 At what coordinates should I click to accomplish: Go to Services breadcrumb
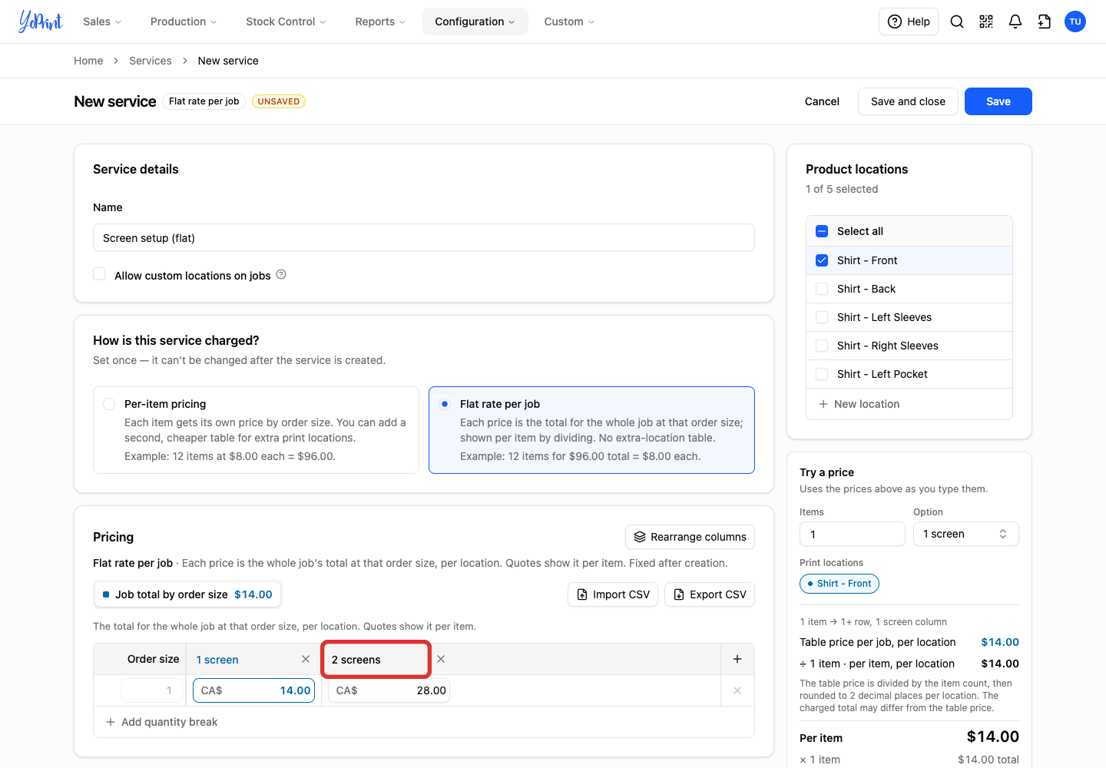pyautogui.click(x=151, y=61)
